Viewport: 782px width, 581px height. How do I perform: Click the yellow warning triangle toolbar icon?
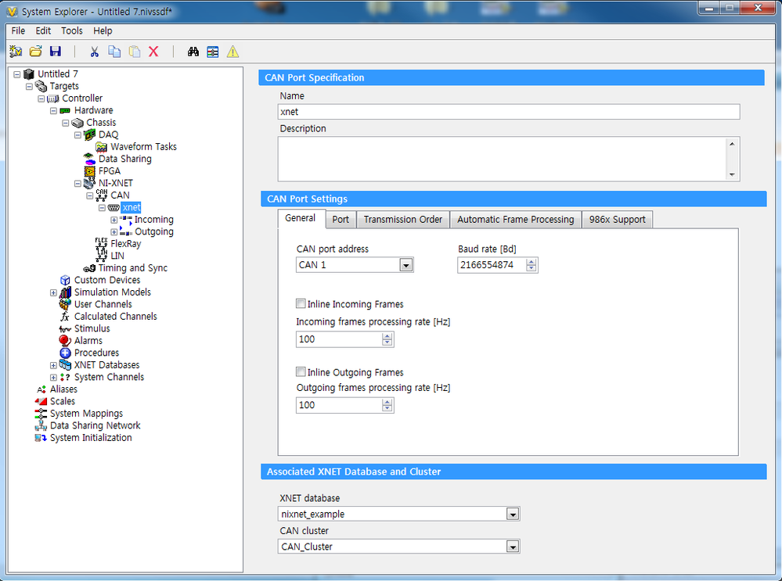pos(233,52)
